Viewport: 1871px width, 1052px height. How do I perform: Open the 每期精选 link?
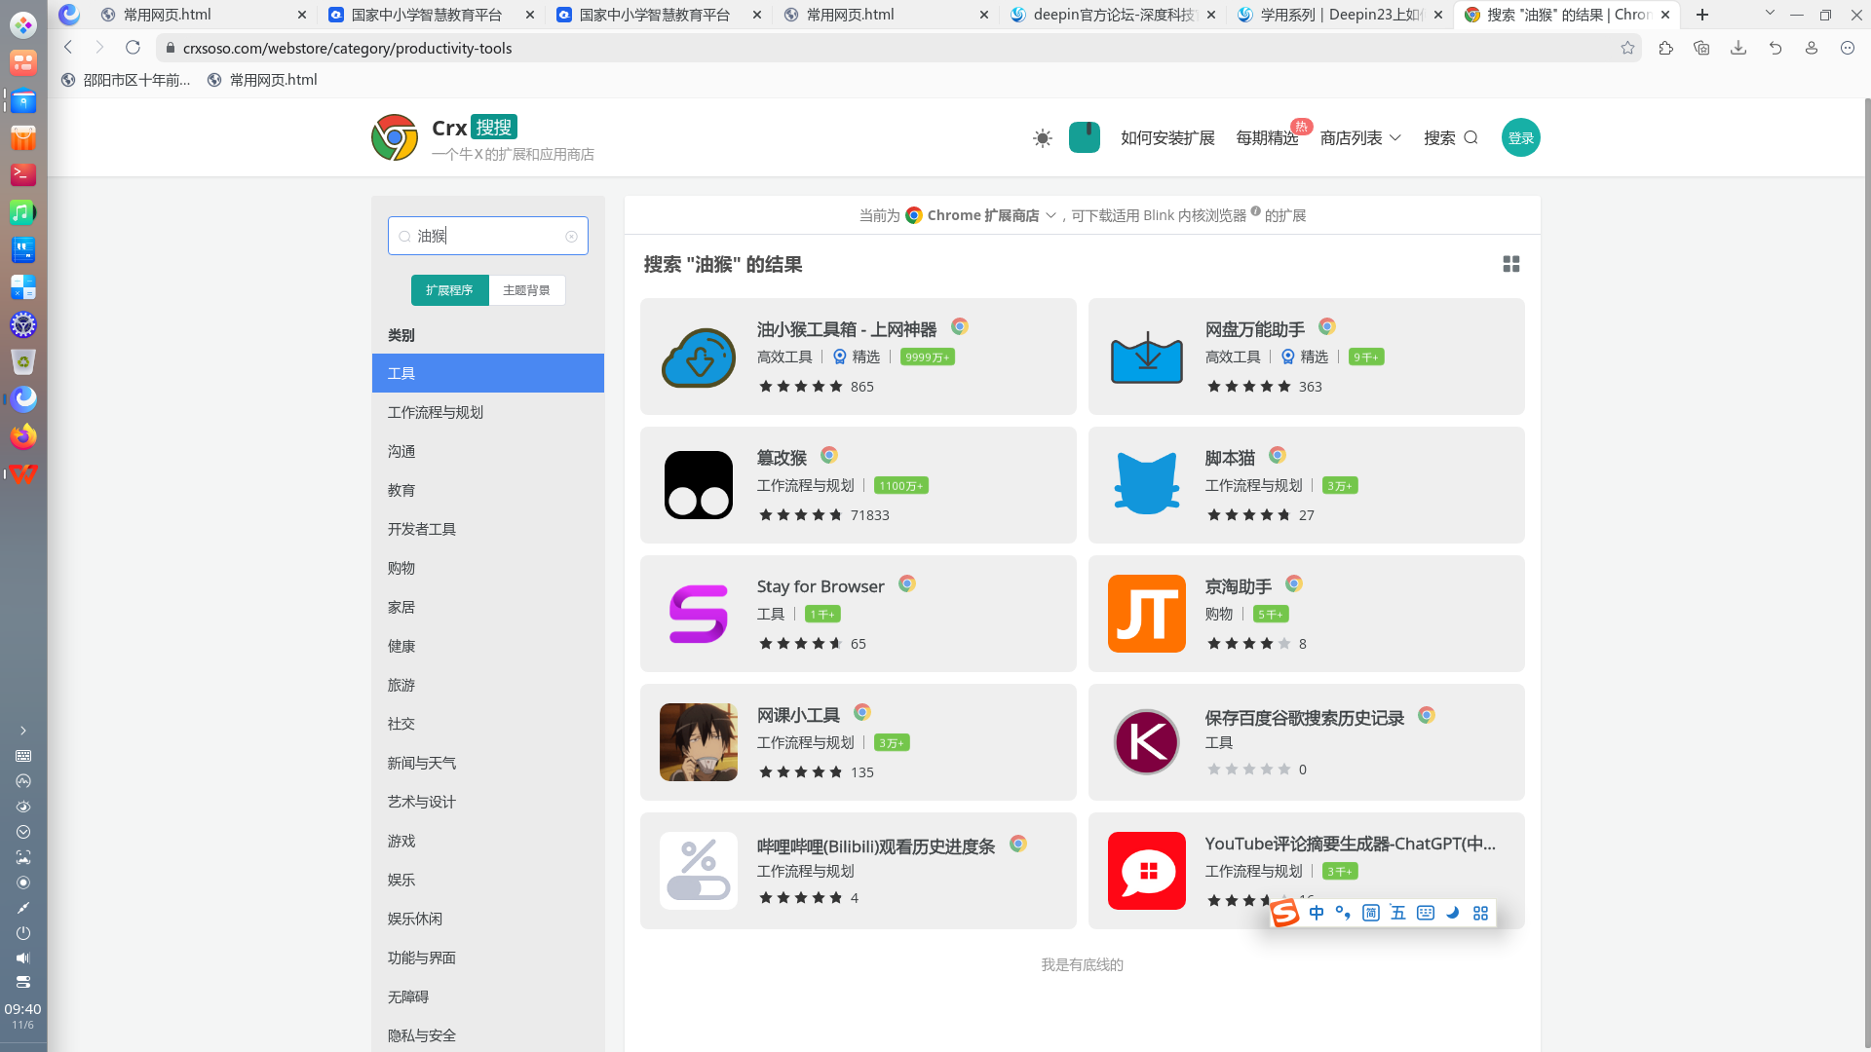[1267, 138]
